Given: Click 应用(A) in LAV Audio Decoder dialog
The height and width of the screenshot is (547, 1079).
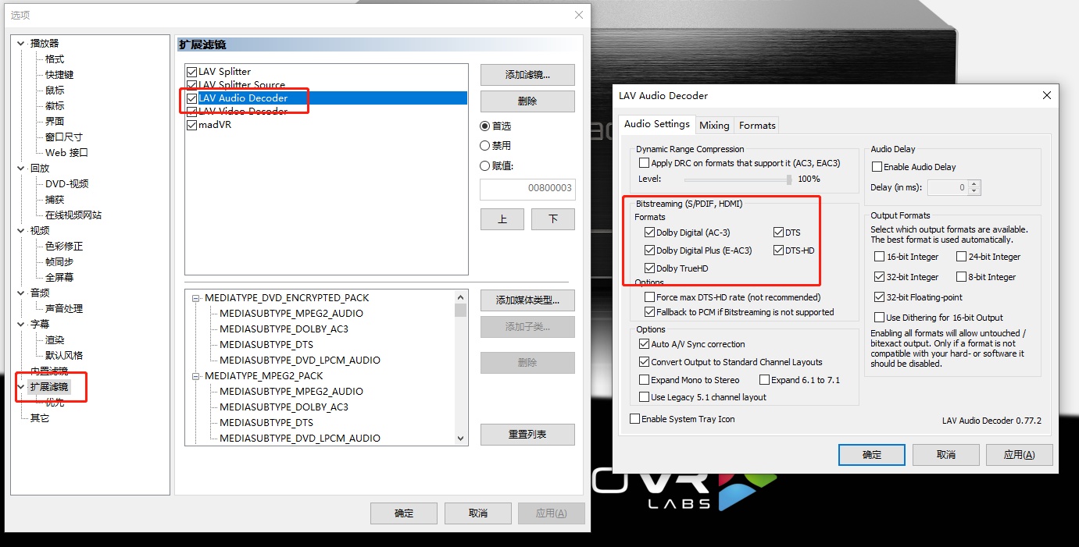Looking at the screenshot, I should click(1019, 455).
